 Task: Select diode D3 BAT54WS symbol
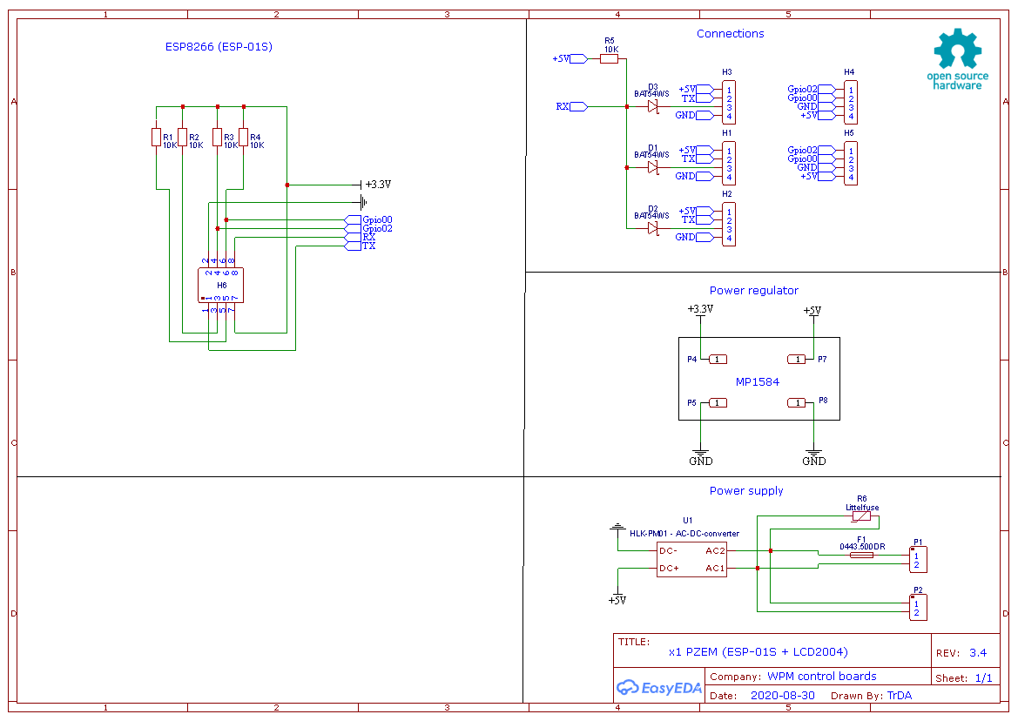tap(653, 106)
